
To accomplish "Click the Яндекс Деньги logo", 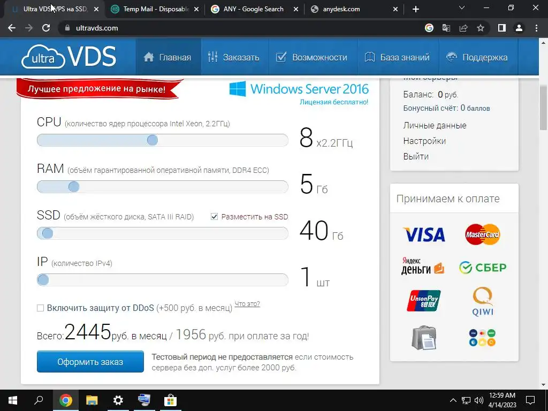I will pos(423,266).
